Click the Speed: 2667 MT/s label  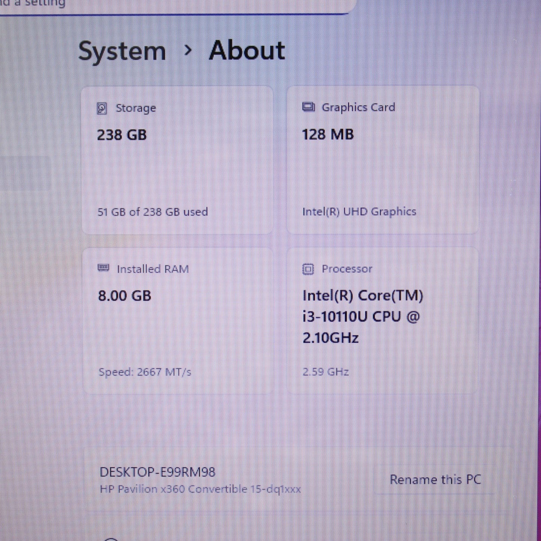point(145,372)
